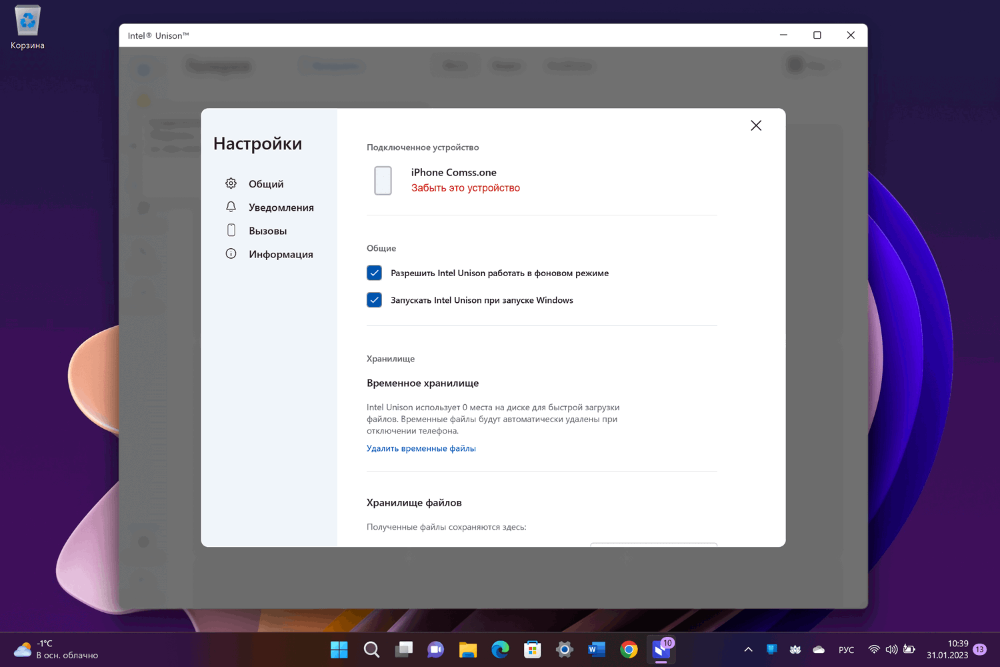Open Windows Settings gear in the taskbar
Image resolution: width=1000 pixels, height=667 pixels.
coord(565,650)
